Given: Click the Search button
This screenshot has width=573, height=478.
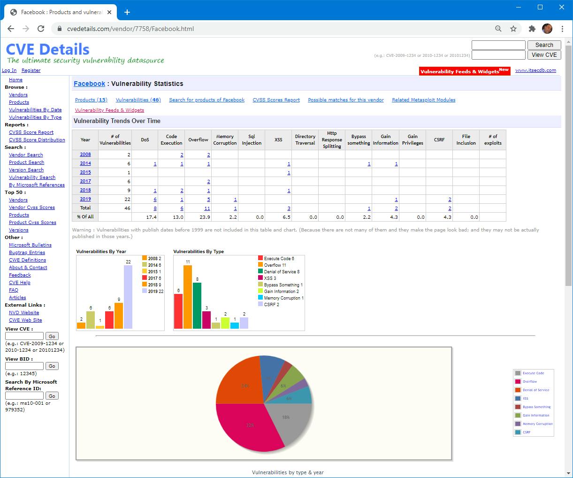Looking at the screenshot, I should click(x=544, y=45).
